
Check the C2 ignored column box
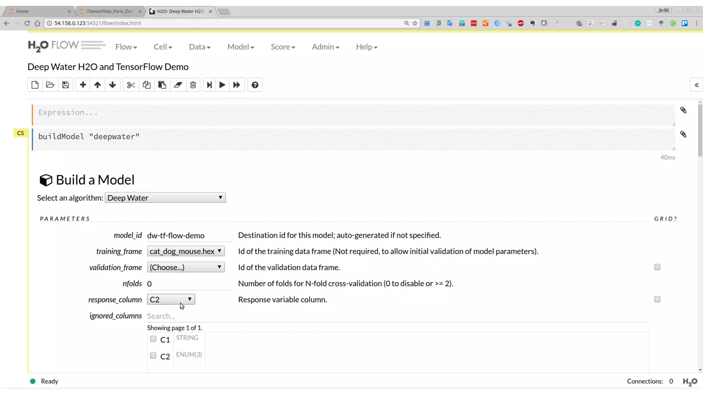153,356
